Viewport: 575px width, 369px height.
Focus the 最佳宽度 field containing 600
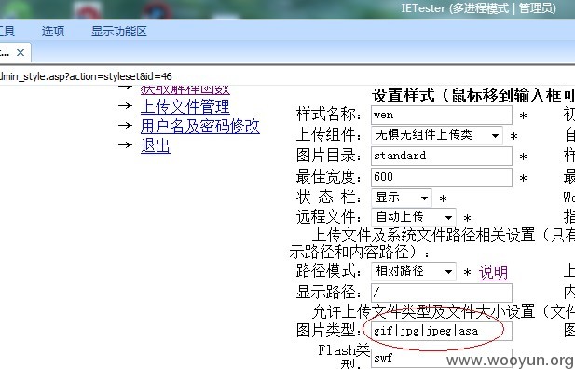pyautogui.click(x=442, y=177)
